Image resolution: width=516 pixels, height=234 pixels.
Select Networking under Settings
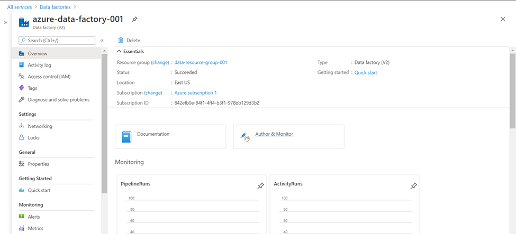click(40, 126)
